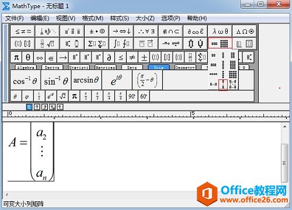The height and width of the screenshot is (210, 292).
Task: Insert a variable-size matrix template
Action: (x=232, y=85)
